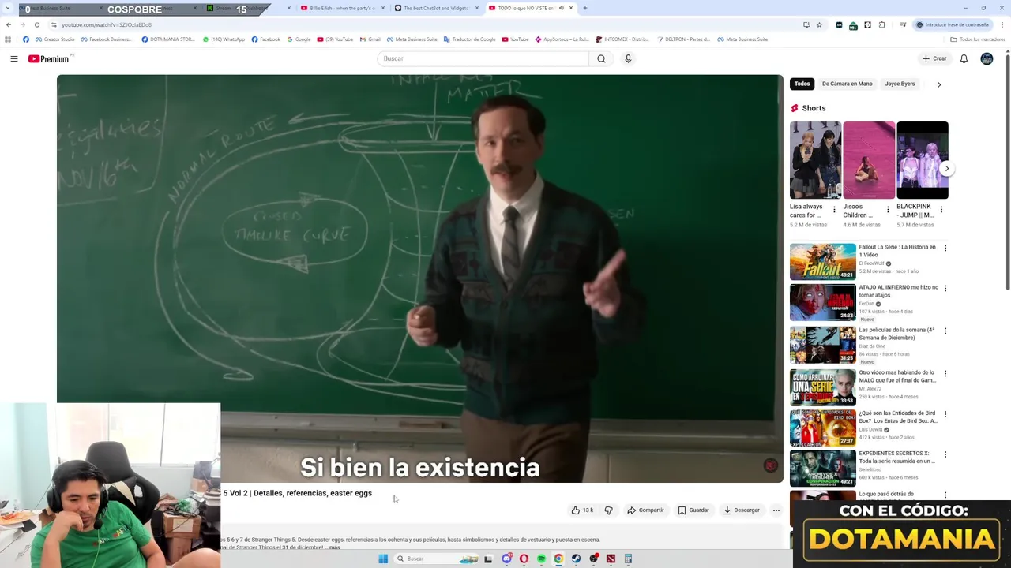This screenshot has width=1011, height=568.
Task: Open '(140) WhatsApp' bookmark
Action: [x=224, y=39]
